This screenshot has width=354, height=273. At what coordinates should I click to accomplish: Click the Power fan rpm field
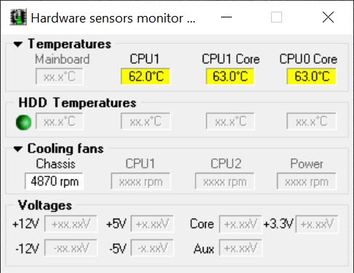tap(307, 181)
